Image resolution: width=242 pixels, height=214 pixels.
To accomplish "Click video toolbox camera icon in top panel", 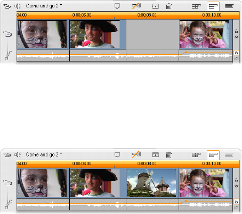I will coord(7,6).
